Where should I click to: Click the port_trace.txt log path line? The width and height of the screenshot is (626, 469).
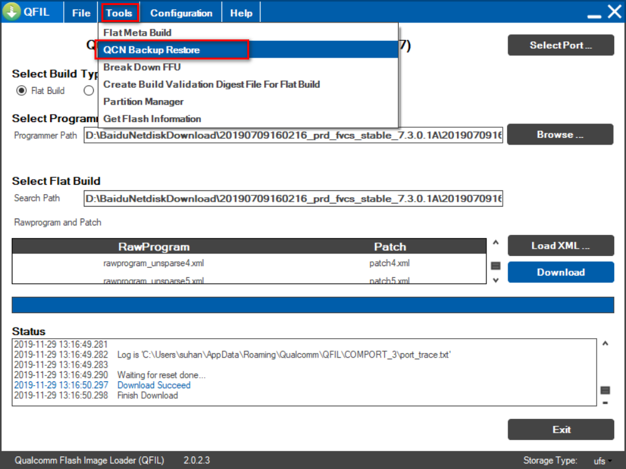284,355
